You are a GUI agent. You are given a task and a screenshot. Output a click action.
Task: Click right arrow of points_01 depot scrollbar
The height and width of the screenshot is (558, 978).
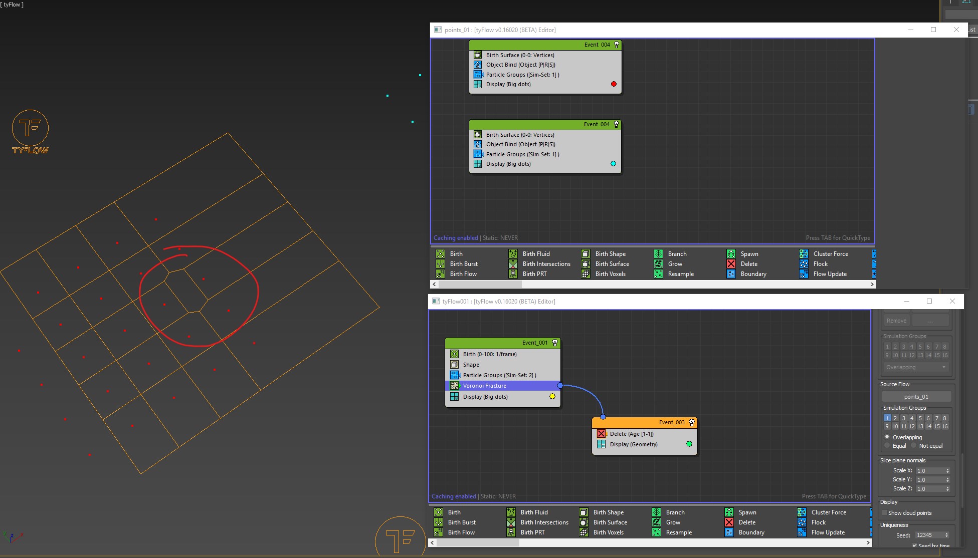click(x=872, y=284)
